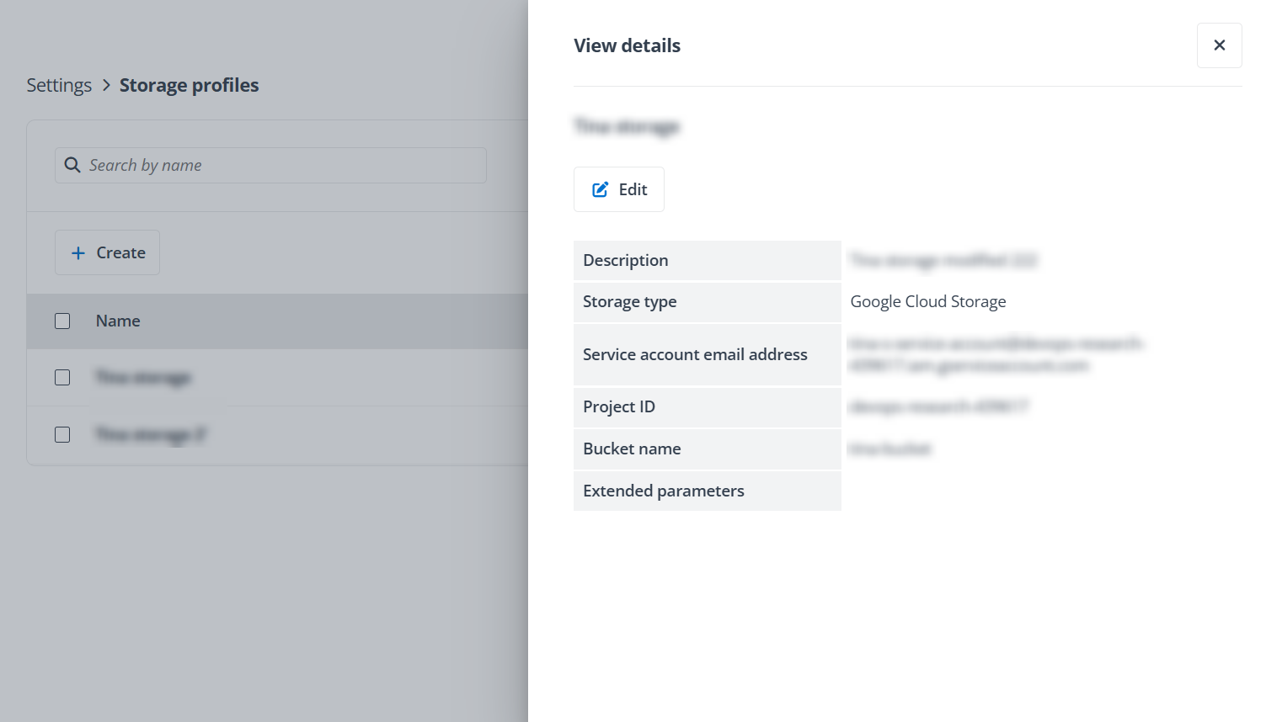Image resolution: width=1282 pixels, height=722 pixels.
Task: Check the first storage profile's checkbox
Action: pyautogui.click(x=62, y=377)
